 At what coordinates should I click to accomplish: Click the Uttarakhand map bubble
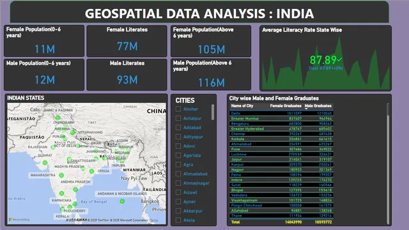(x=73, y=132)
